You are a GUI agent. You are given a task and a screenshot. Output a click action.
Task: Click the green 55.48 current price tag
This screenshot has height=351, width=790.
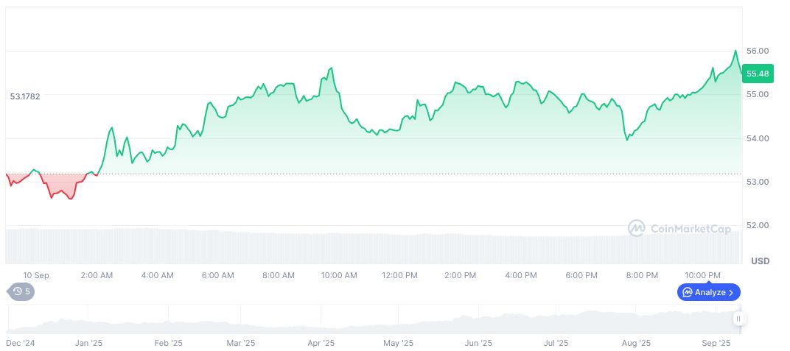(x=757, y=74)
